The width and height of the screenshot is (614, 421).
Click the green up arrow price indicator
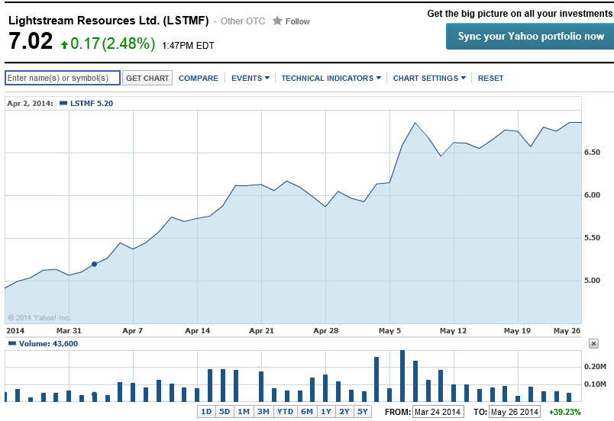[x=64, y=45]
